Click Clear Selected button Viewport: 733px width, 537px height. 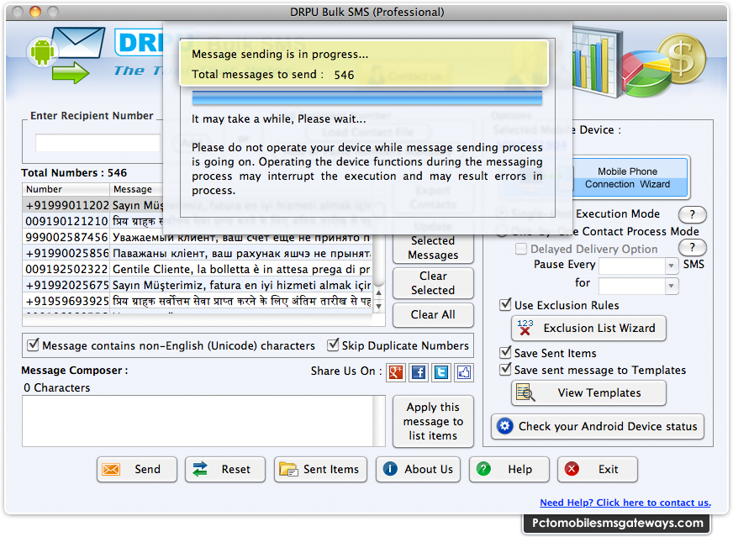[x=433, y=283]
